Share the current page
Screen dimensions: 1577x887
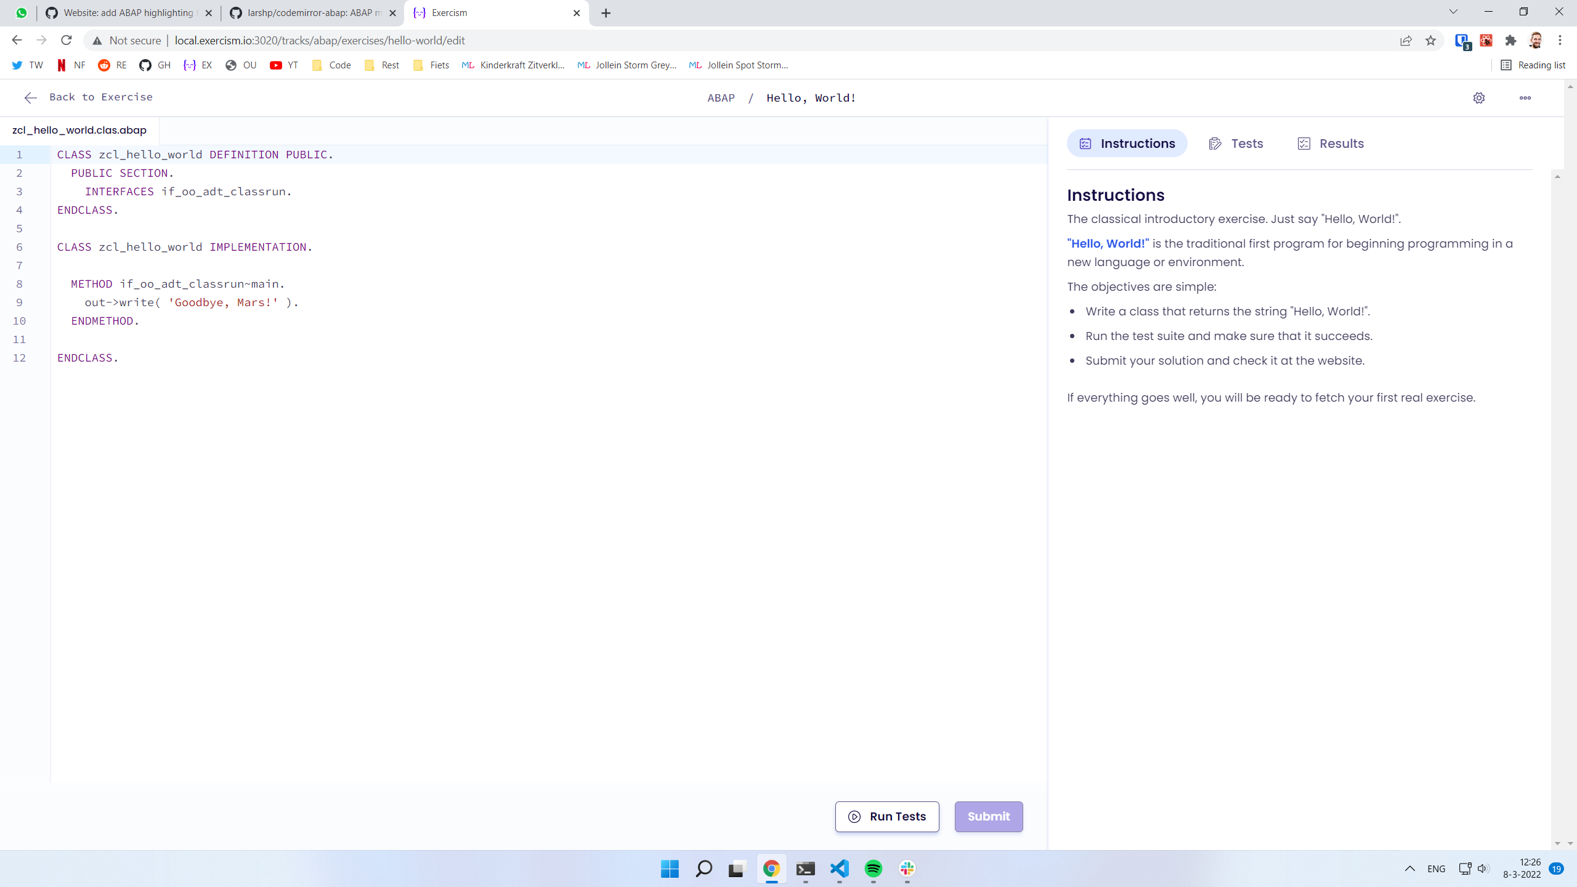(1406, 40)
